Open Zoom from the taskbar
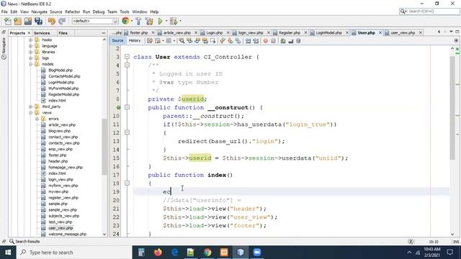The height and width of the screenshot is (259, 461). [257, 253]
